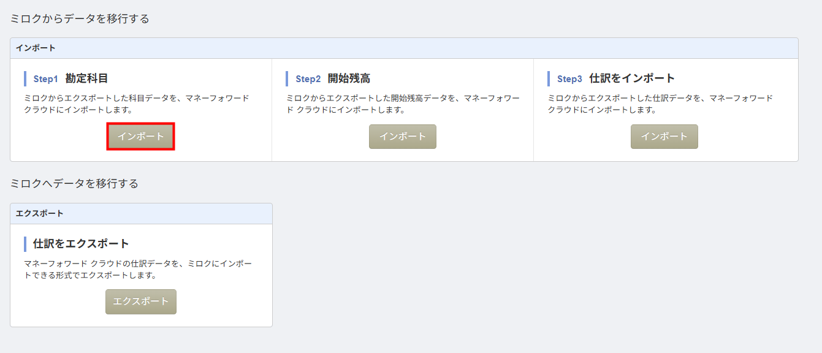The width and height of the screenshot is (822, 353).
Task: Click the Step3 label text
Action: click(569, 79)
